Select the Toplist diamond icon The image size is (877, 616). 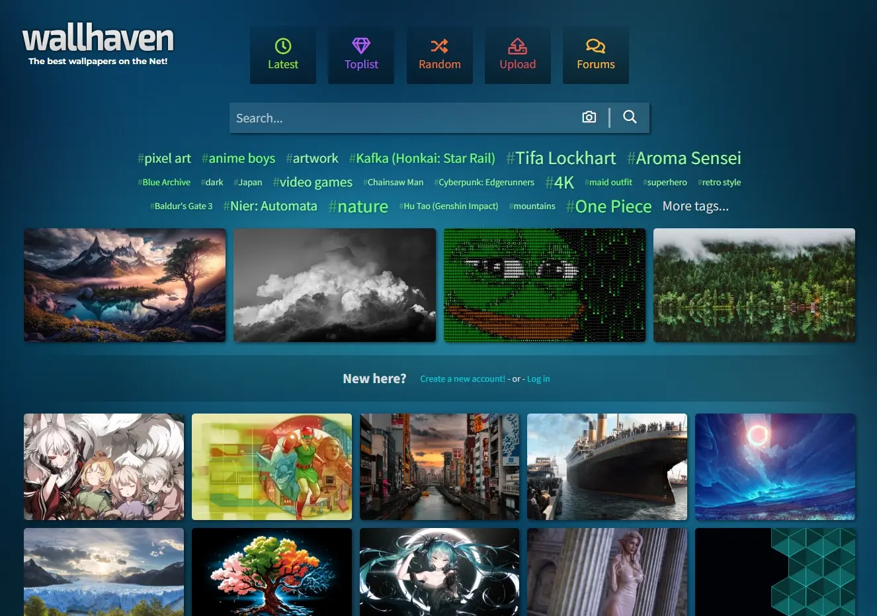coord(360,46)
